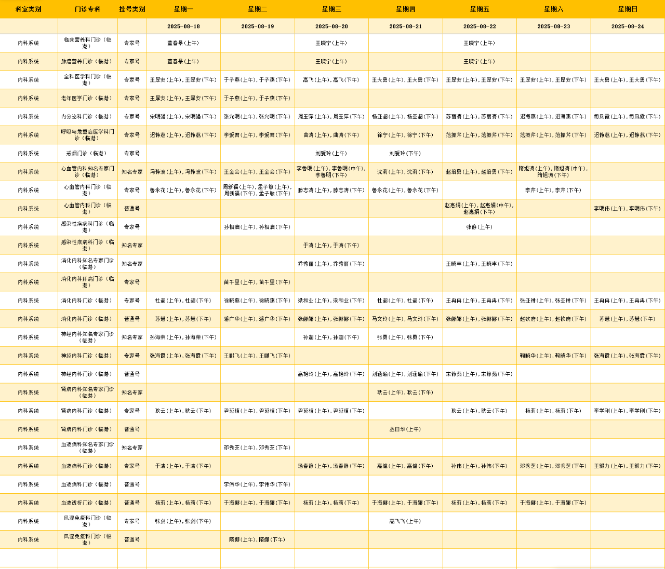Click the date cell 2025-08-19
This screenshot has height=569, width=665.
(258, 26)
